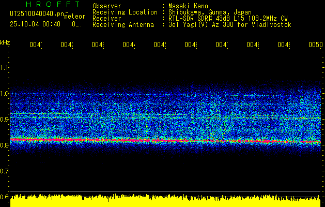Screen dimensions: 325x207
Task: Click the first time marker on the left
Action: pos(35,46)
